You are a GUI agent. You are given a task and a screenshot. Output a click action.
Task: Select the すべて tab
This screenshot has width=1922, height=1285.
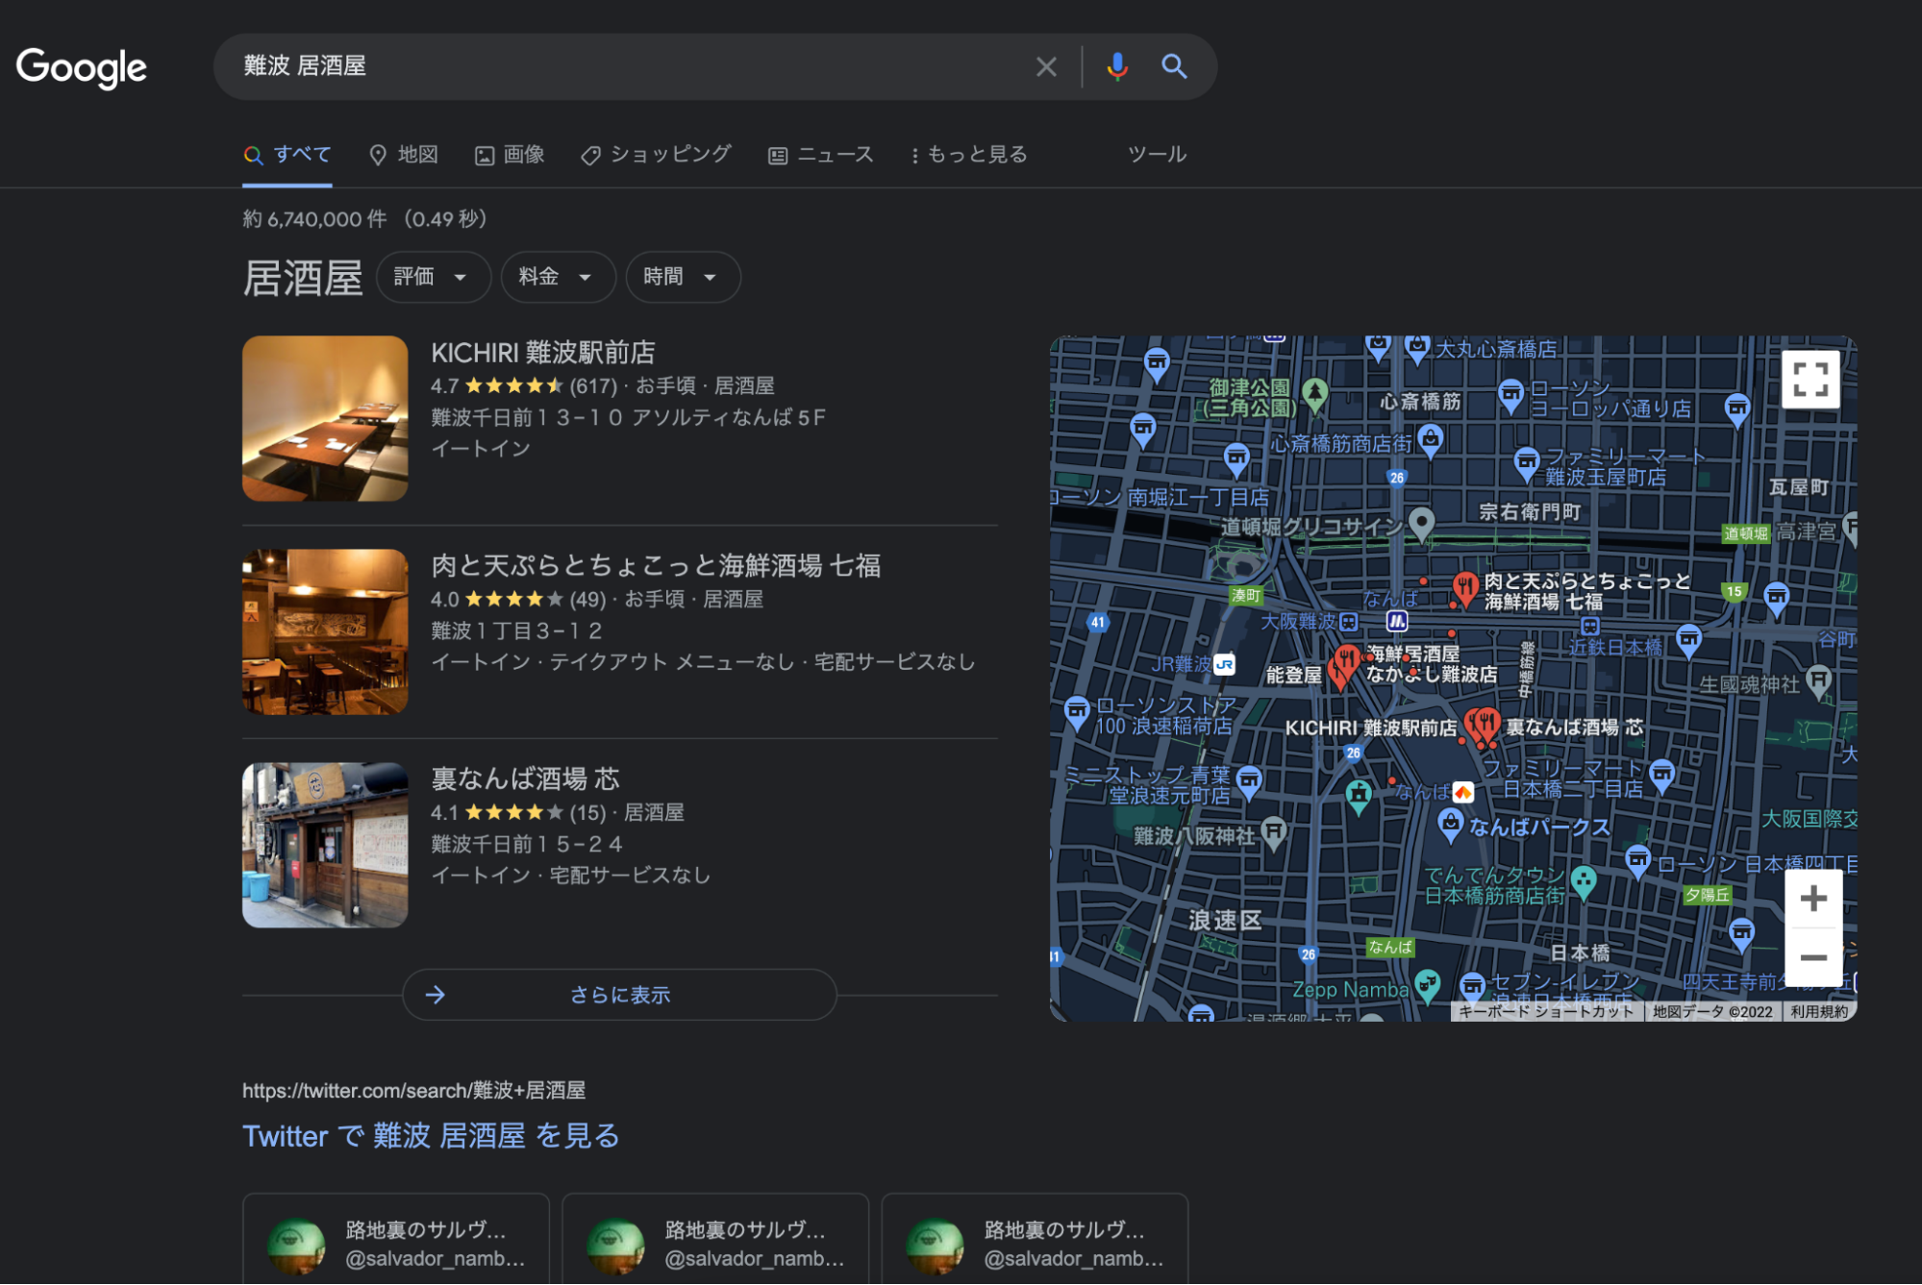point(287,155)
